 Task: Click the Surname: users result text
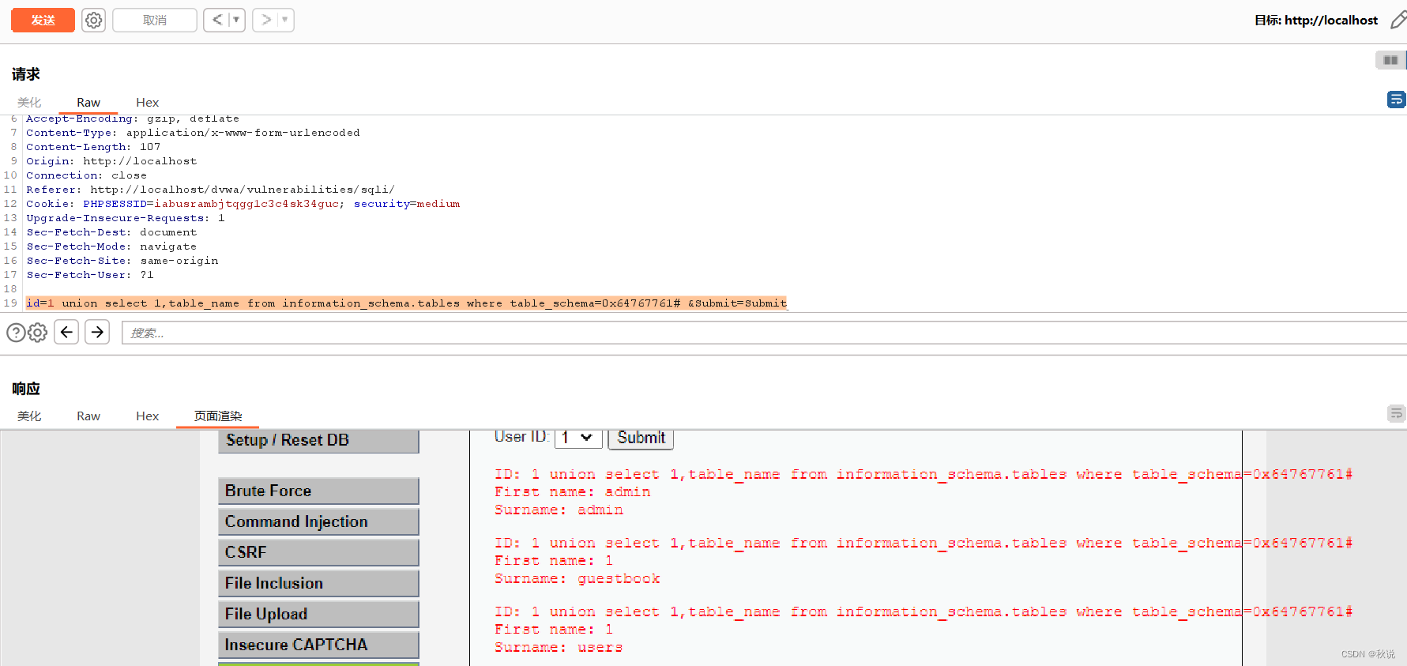pos(559,648)
